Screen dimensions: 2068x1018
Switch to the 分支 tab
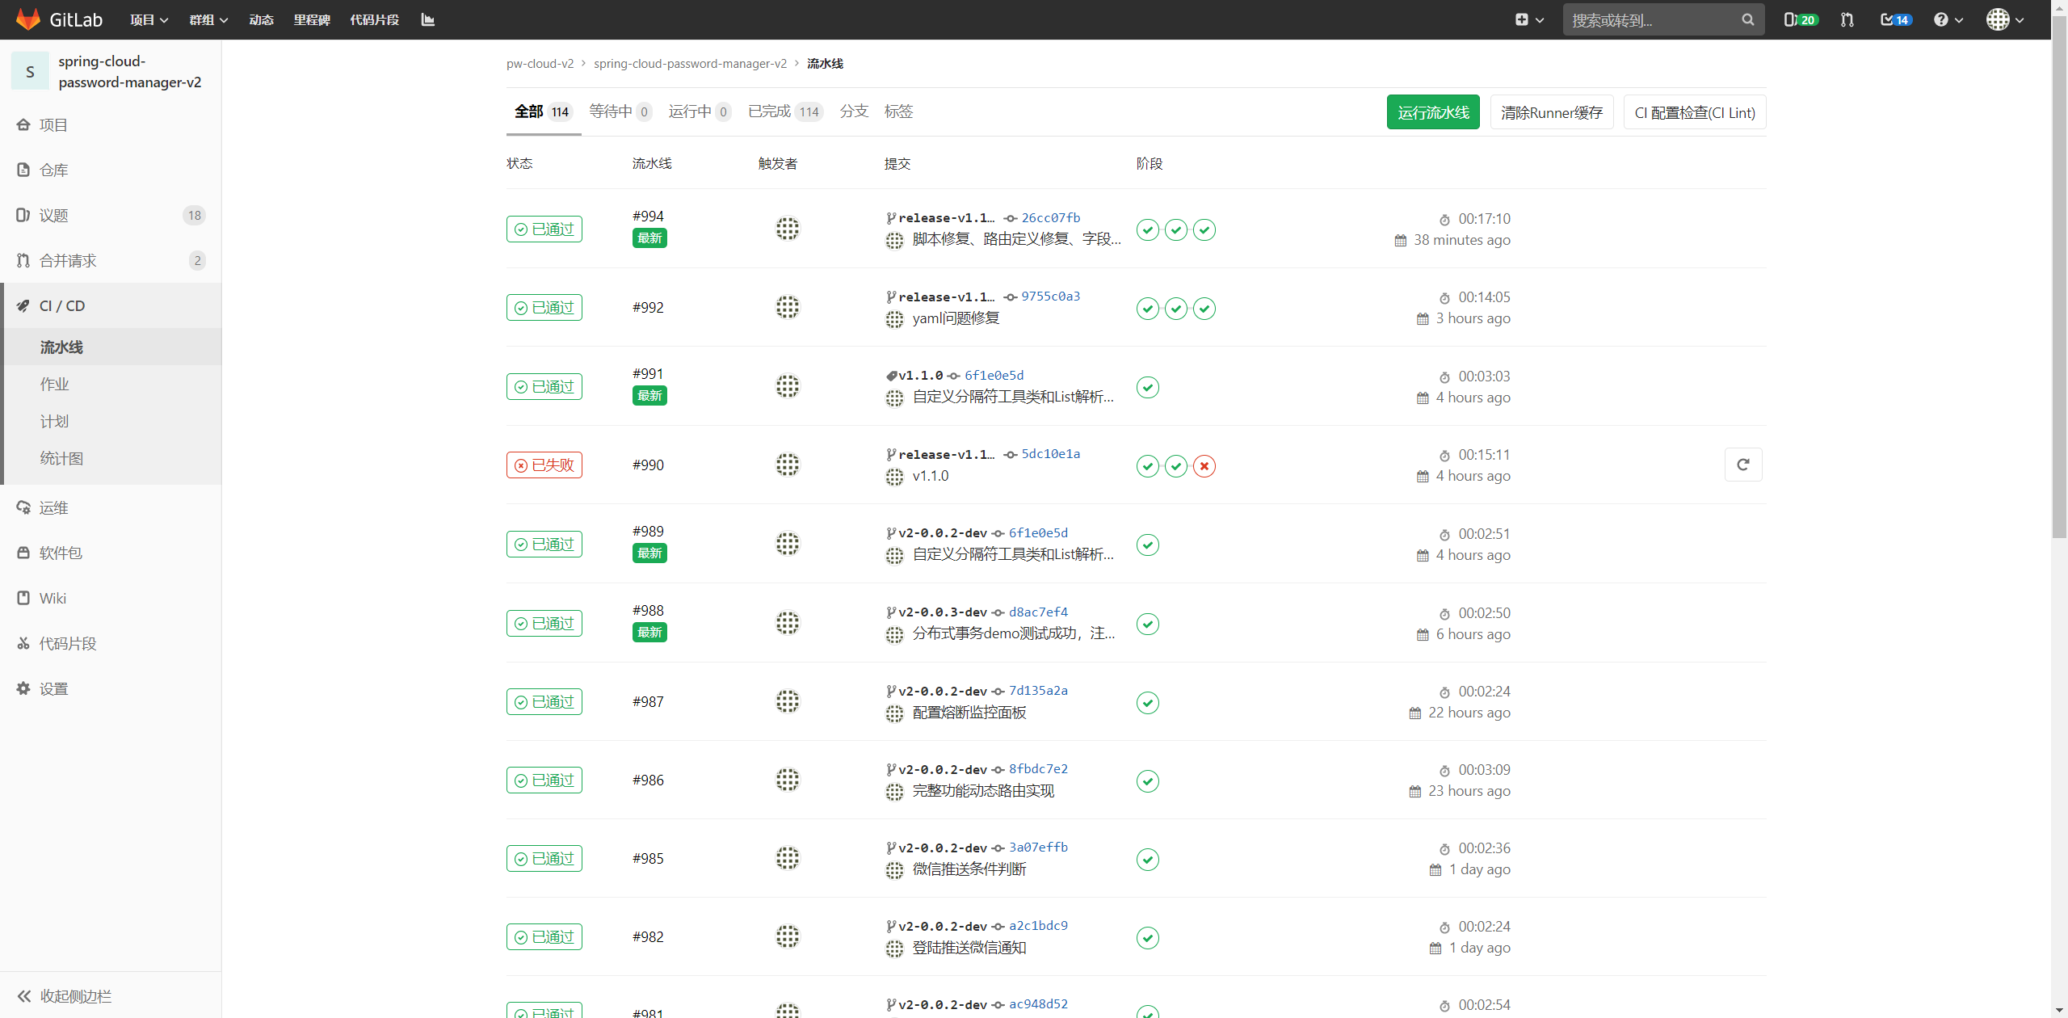tap(853, 111)
